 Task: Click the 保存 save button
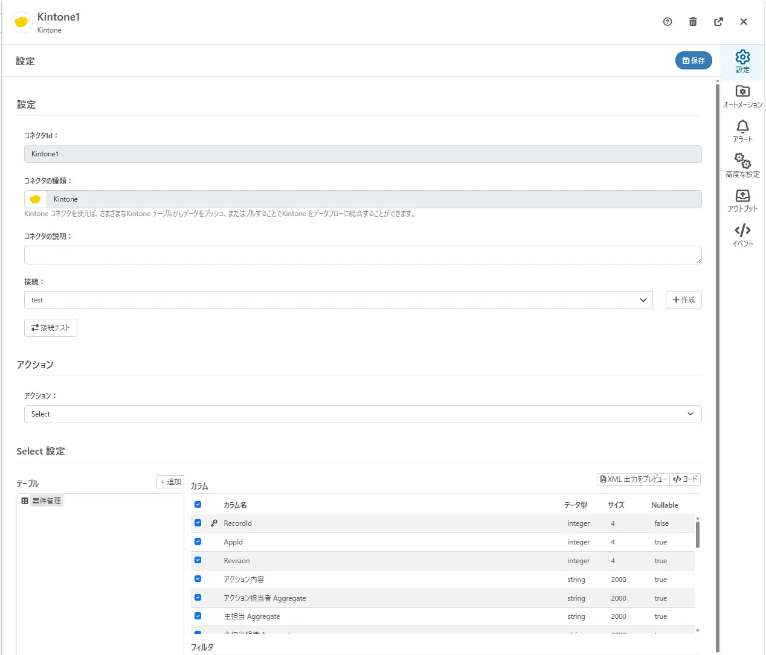click(x=694, y=60)
